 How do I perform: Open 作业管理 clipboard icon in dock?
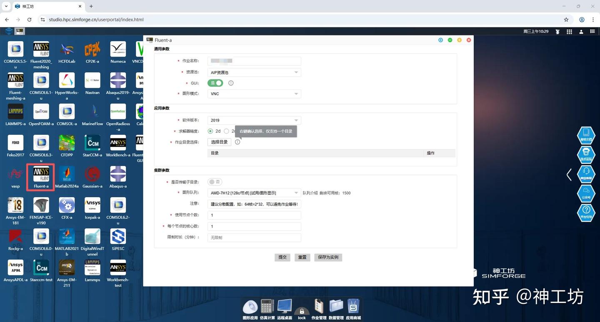(319, 307)
